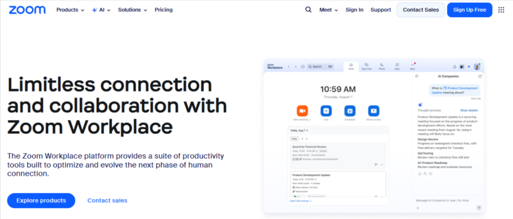Click the Zoom logo in the site header

click(x=27, y=10)
